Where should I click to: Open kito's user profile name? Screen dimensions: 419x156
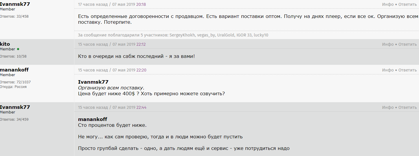pos(5,44)
